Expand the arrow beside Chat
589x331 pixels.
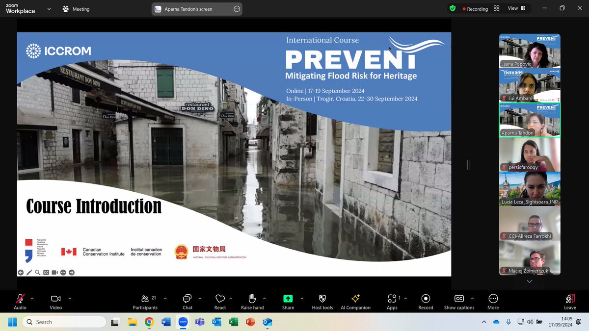200,298
